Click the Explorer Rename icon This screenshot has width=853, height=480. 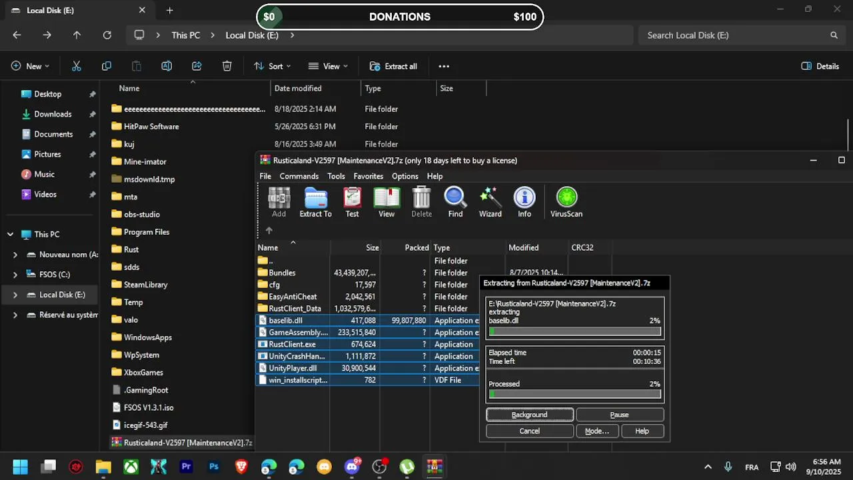click(167, 66)
